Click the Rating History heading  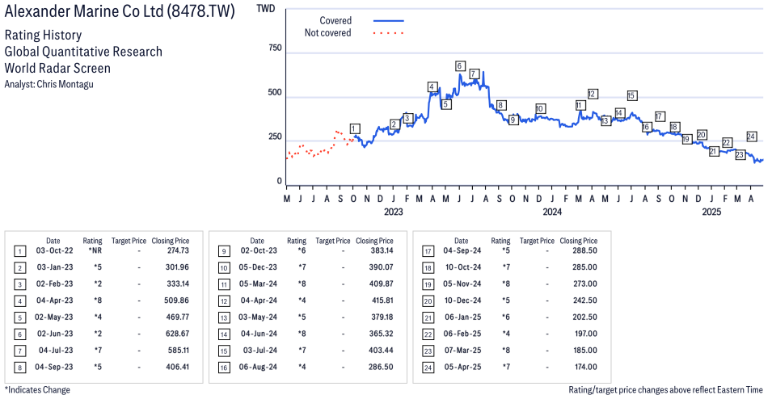point(43,35)
